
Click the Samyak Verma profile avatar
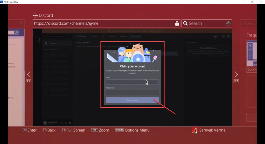195,130
